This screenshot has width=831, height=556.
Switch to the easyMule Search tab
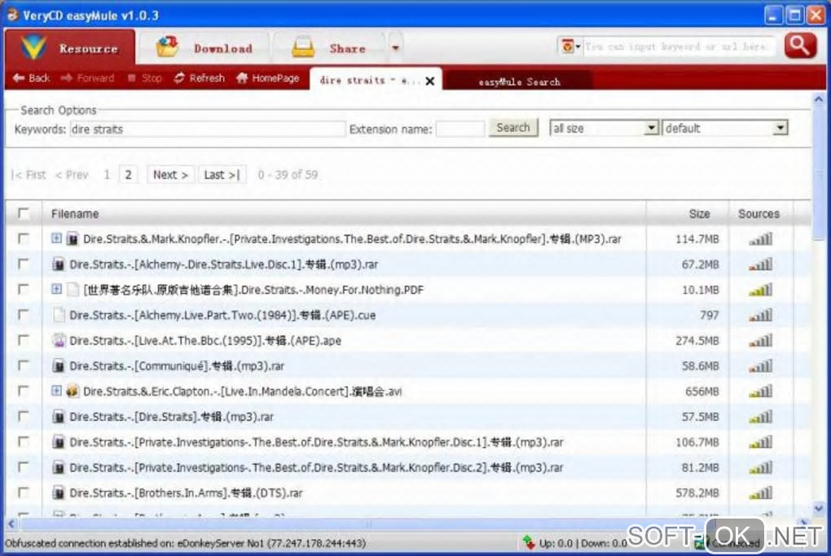coord(519,81)
